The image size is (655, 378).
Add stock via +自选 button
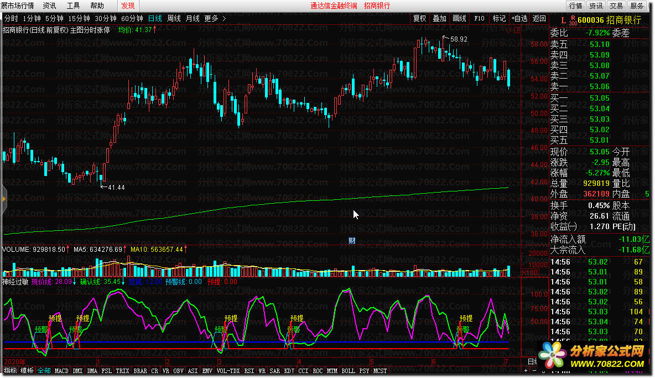click(519, 18)
